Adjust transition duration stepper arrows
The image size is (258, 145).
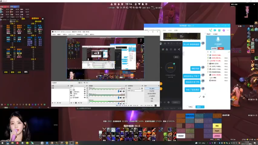142,91
